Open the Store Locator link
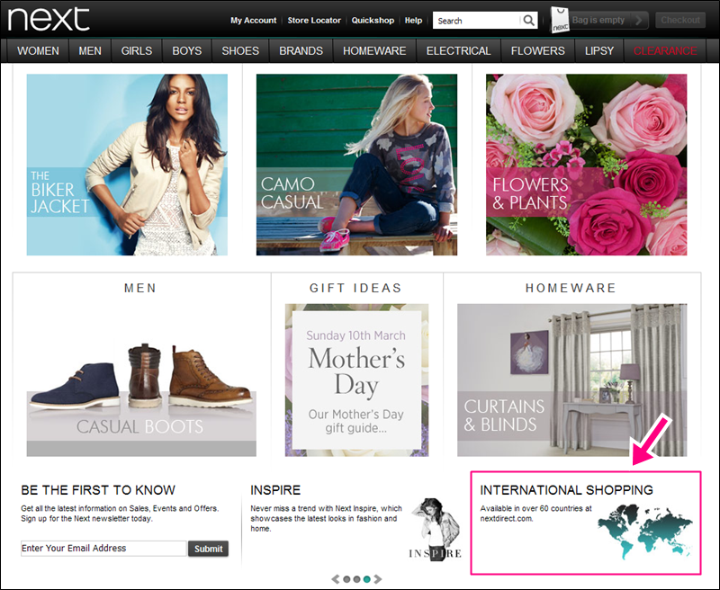The image size is (720, 590). (x=314, y=20)
